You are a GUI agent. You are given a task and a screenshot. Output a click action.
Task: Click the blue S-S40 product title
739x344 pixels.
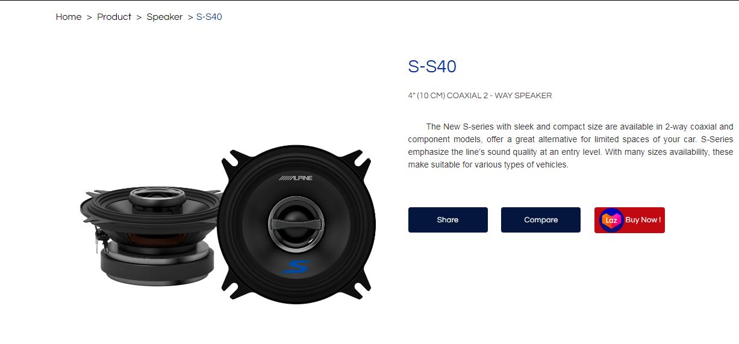tap(432, 66)
